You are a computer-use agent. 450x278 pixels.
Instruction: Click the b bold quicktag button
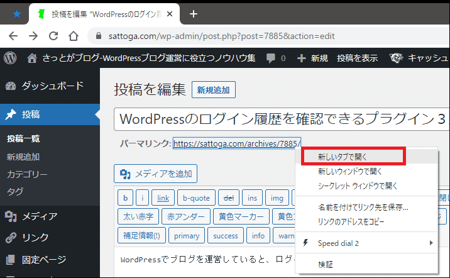click(126, 198)
